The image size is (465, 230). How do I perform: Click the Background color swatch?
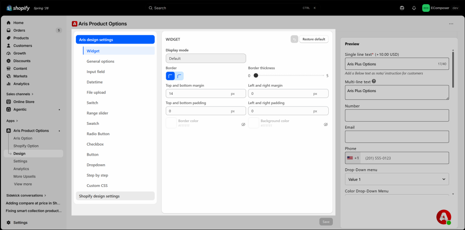[x=253, y=122]
